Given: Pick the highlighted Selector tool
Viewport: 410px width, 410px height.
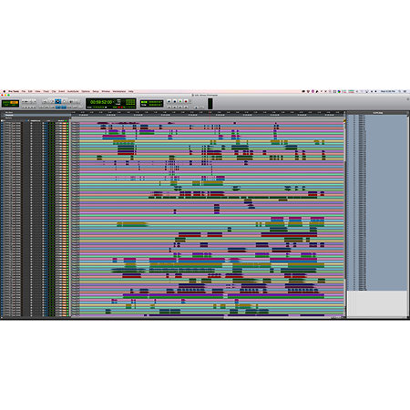Looking at the screenshot, I should tap(57, 101).
